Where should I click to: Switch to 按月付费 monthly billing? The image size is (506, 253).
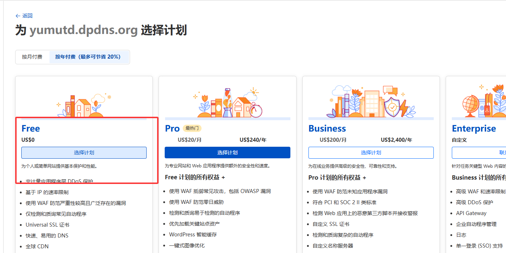click(32, 57)
